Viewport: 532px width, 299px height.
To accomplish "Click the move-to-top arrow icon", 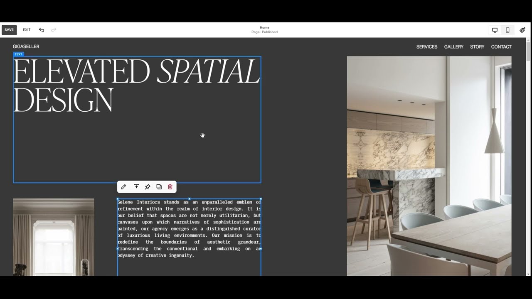I will [x=136, y=187].
